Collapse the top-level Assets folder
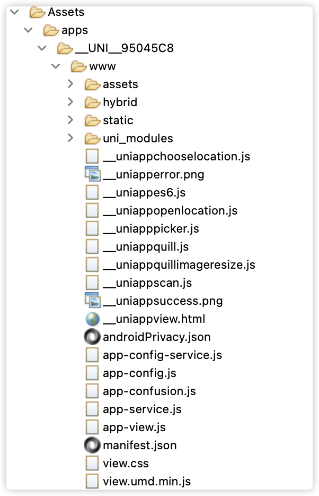 coord(15,12)
